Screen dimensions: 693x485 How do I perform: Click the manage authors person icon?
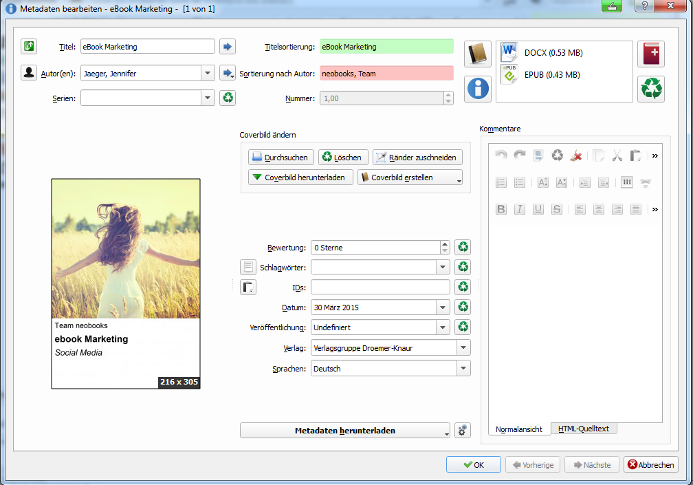pos(28,73)
